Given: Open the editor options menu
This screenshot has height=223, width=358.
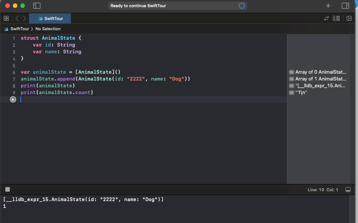Looking at the screenshot, I should (x=336, y=19).
